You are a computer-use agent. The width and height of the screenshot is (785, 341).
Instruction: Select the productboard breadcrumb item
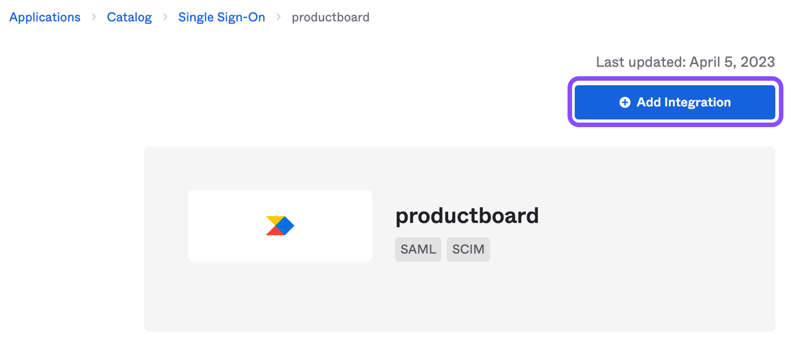(x=330, y=17)
